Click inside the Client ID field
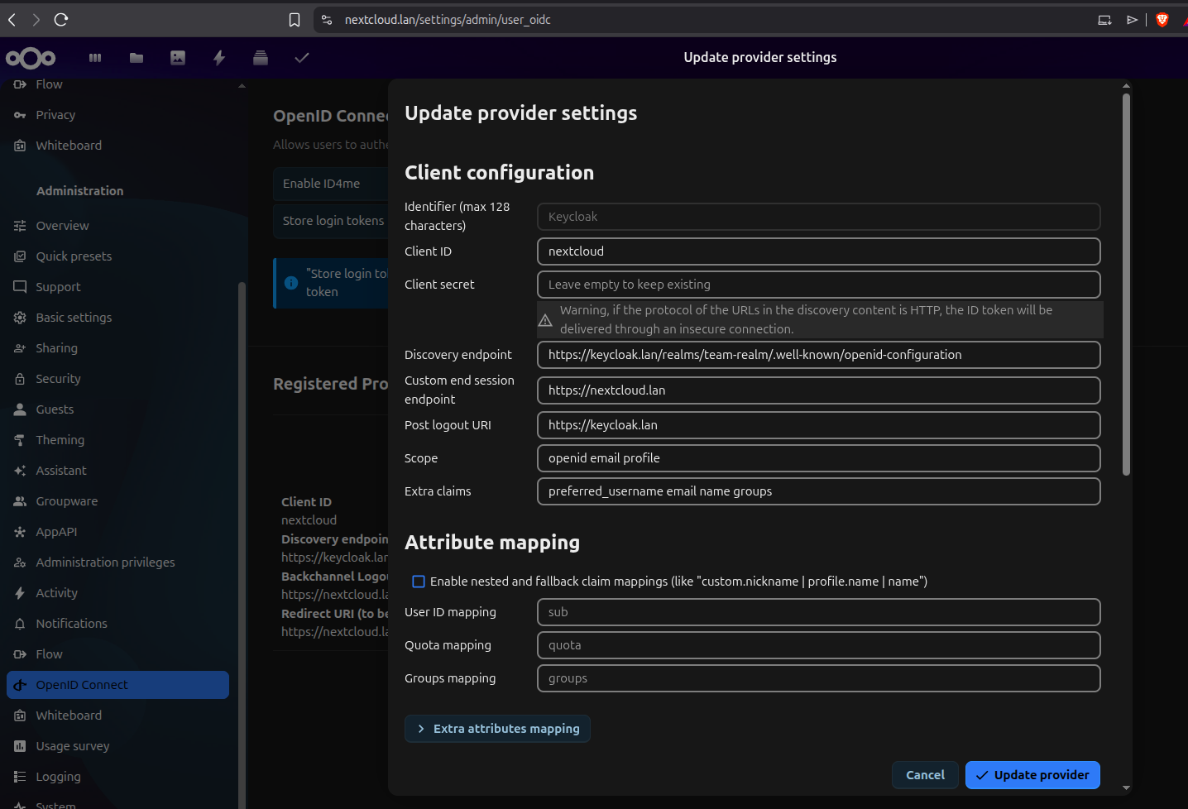1188x809 pixels. [x=818, y=251]
